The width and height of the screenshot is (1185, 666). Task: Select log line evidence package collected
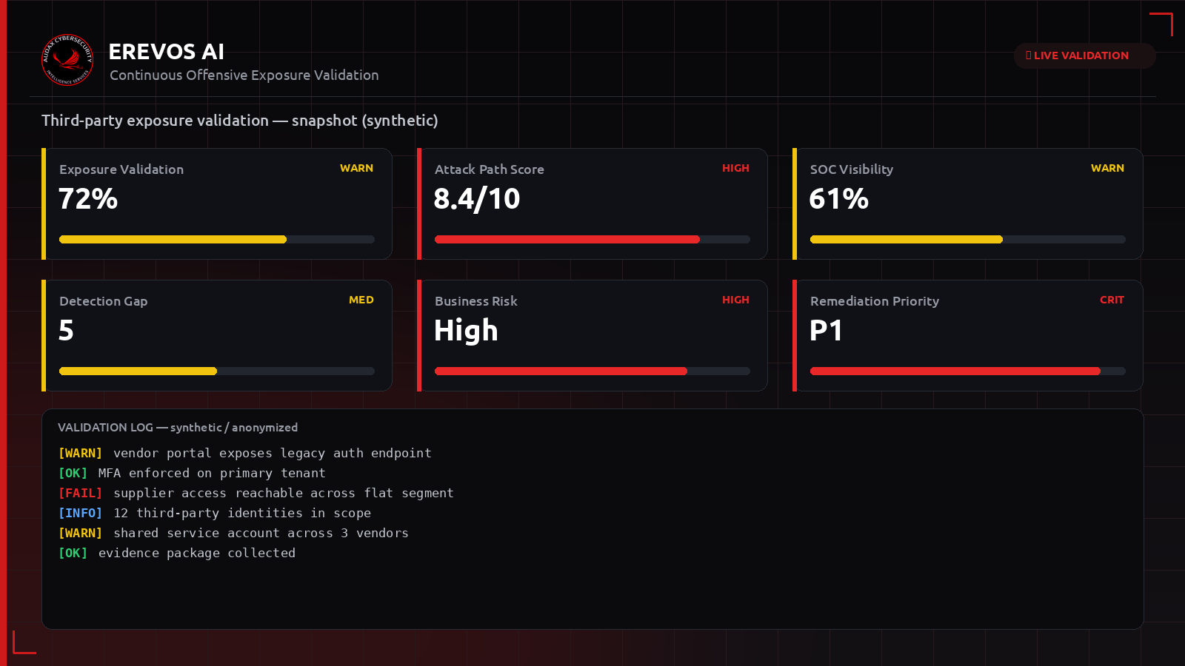click(x=177, y=554)
